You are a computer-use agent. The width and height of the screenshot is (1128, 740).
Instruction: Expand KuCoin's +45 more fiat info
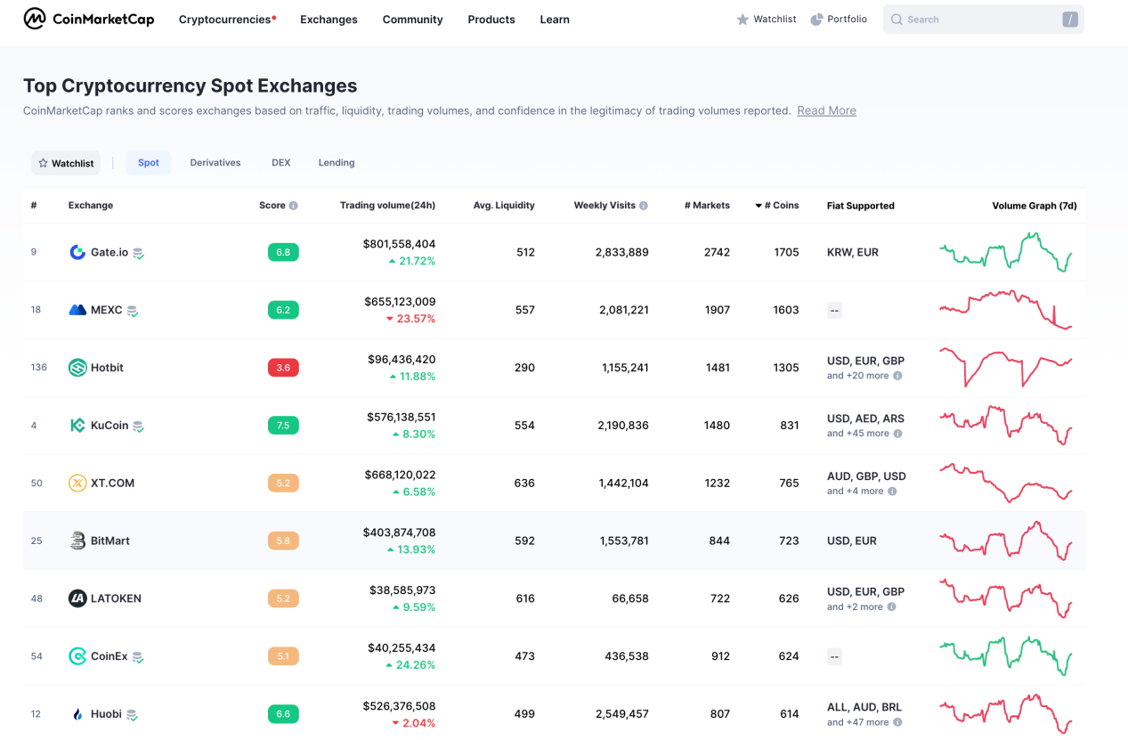point(897,434)
